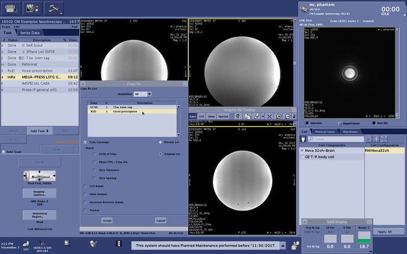The height and width of the screenshot is (254, 407).
Task: Click the Copy Rx dialog menu icon
Action: 83,84
